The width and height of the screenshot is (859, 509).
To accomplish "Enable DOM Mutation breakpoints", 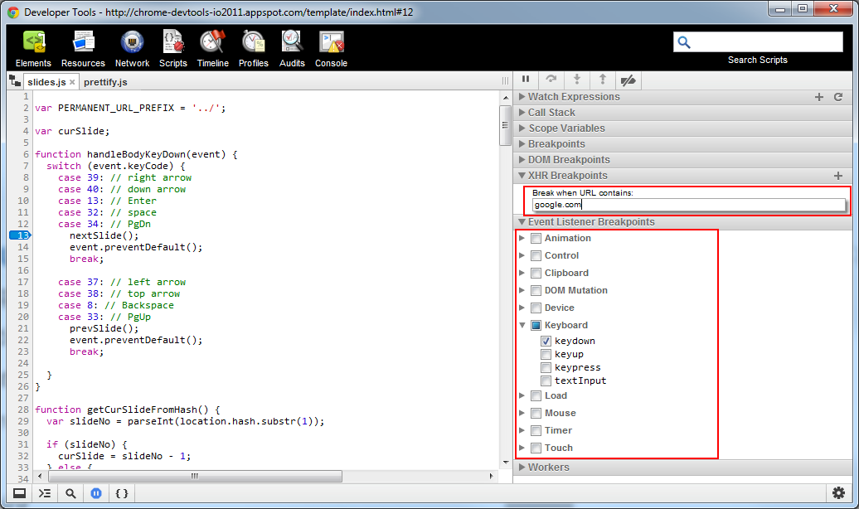I will [x=536, y=291].
